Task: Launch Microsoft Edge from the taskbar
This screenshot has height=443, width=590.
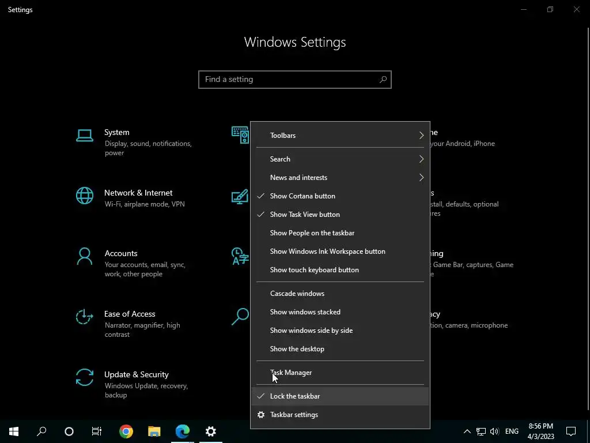Action: click(183, 431)
